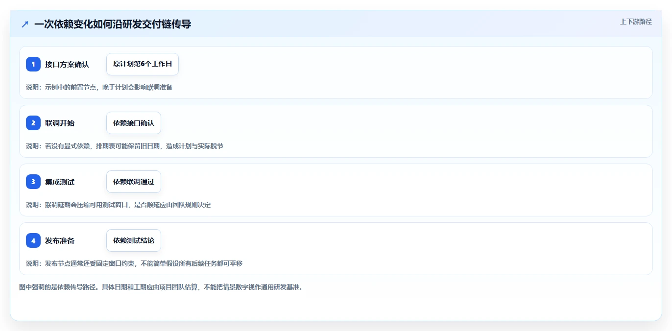Screen dimensions: 672x331
Task: Click the footer text 图中强调的是依赖传导路径
Action: point(161,287)
